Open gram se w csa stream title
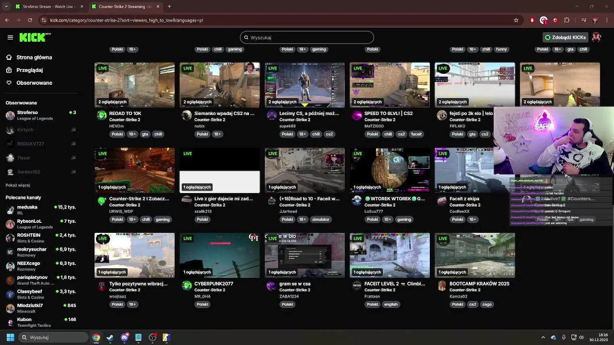 [x=295, y=284]
